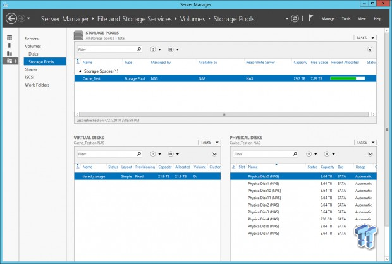The width and height of the screenshot is (392, 264).
Task: Click Storage Pools scroll left arrow
Action: click(x=77, y=114)
